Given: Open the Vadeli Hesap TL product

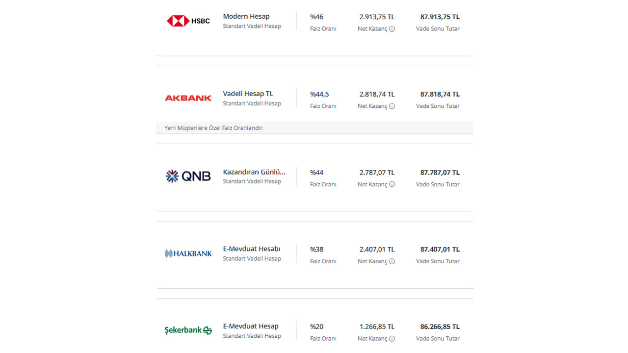Looking at the screenshot, I should [x=248, y=94].
